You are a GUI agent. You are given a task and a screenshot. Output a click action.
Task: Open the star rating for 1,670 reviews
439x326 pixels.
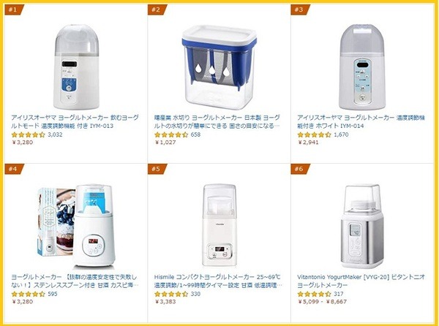315,134
